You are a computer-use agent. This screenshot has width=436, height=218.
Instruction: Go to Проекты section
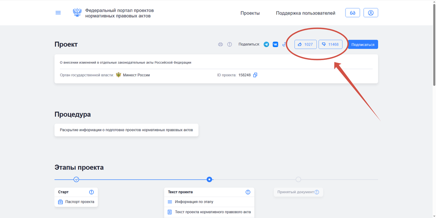click(x=250, y=13)
